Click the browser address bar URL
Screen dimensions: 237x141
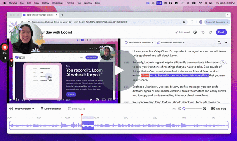pos(80,22)
